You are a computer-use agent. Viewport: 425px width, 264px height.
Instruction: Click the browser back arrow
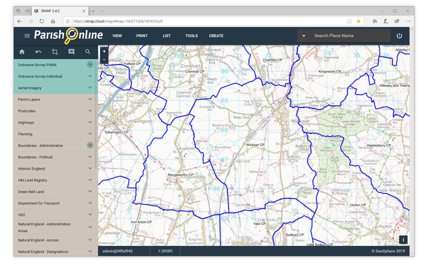tap(19, 21)
